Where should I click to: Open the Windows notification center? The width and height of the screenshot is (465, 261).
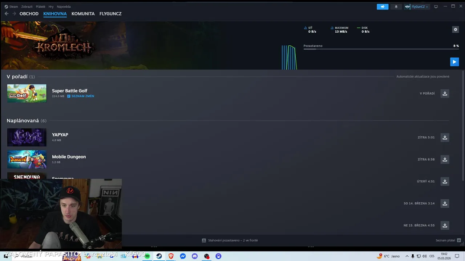pyautogui.click(x=457, y=256)
